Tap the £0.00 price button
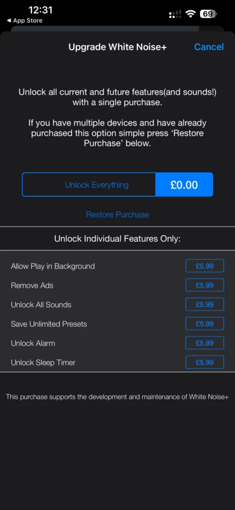 tap(184, 185)
